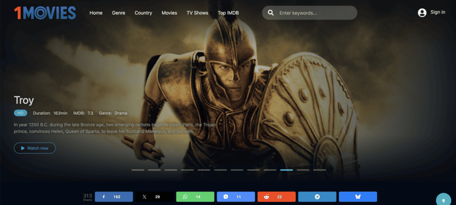Select the first carousel slide indicator
456x205 pixels.
[x=138, y=170]
